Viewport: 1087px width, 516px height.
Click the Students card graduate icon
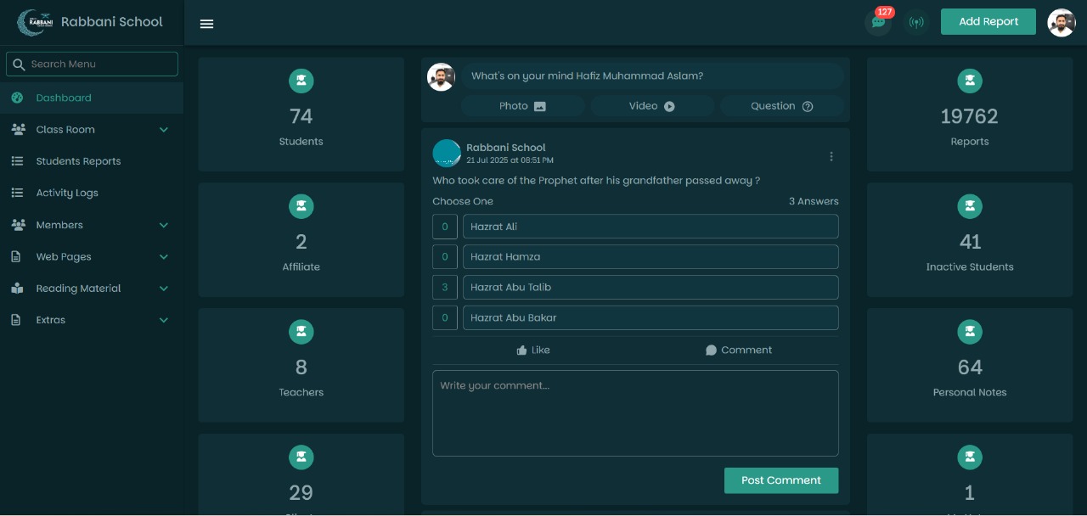tap(301, 81)
